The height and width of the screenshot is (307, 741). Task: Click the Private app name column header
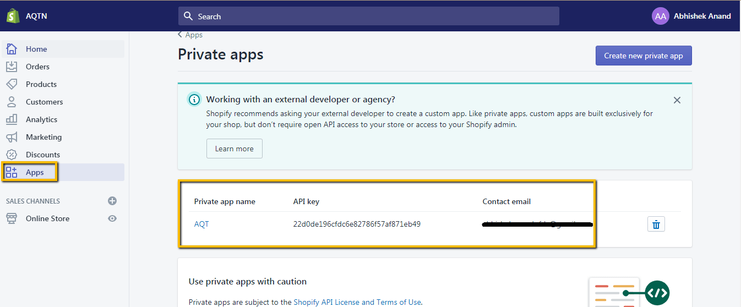(x=225, y=201)
